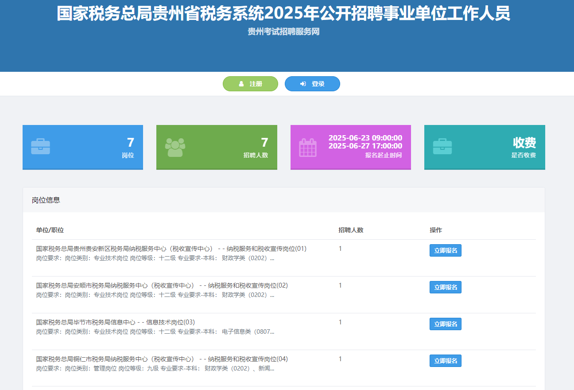Click the sign-in arrow icon on 登录 button
The height and width of the screenshot is (390, 574).
(x=303, y=84)
